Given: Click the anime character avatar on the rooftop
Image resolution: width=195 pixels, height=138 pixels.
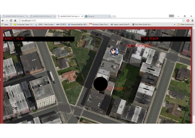Looking at the screenshot, I should coord(114,52).
